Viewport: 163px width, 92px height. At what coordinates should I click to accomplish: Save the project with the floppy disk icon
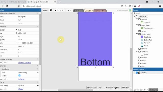(x=51, y=10)
